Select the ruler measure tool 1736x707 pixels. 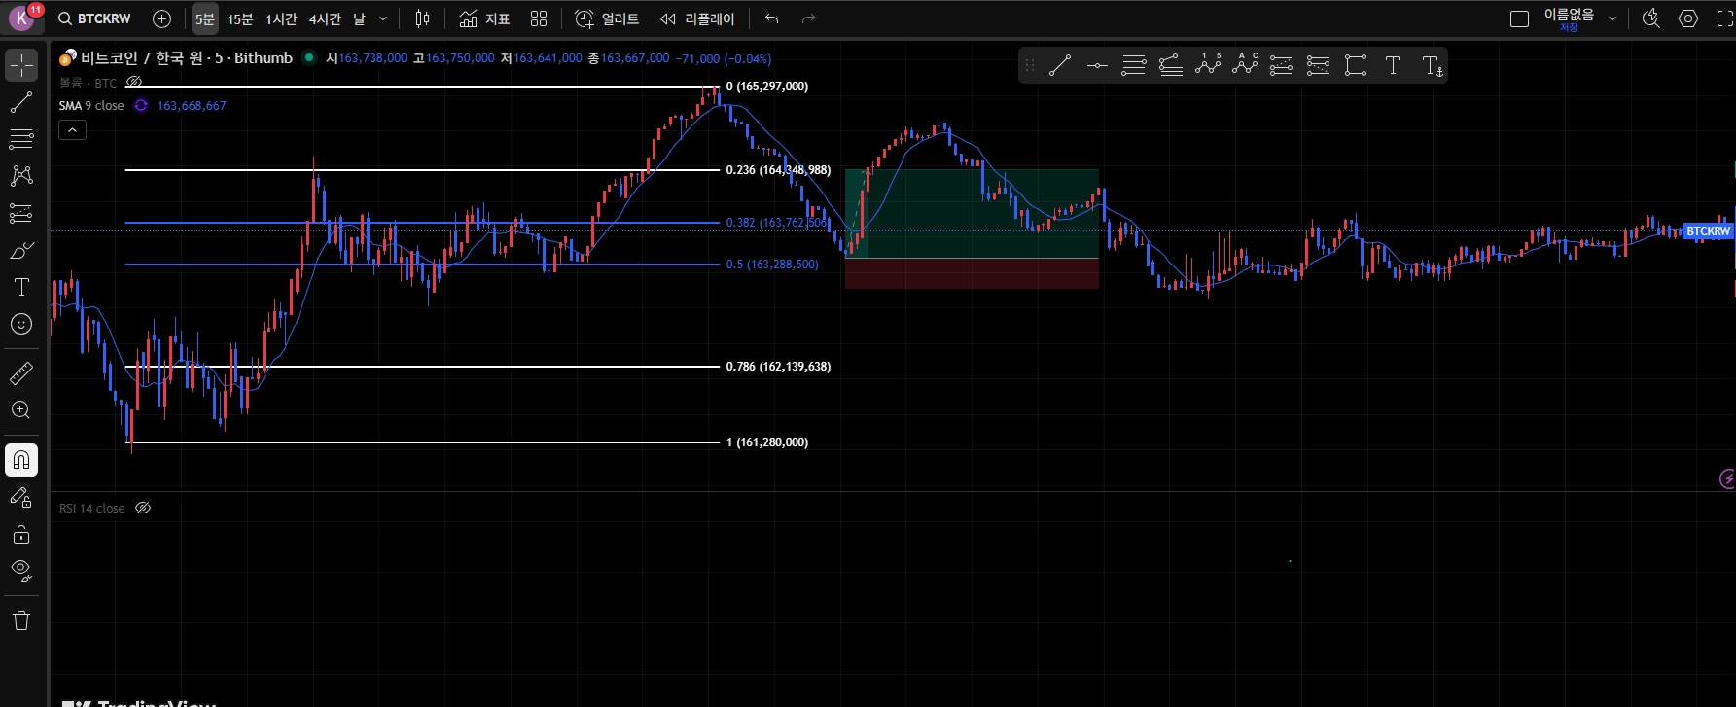tap(21, 372)
